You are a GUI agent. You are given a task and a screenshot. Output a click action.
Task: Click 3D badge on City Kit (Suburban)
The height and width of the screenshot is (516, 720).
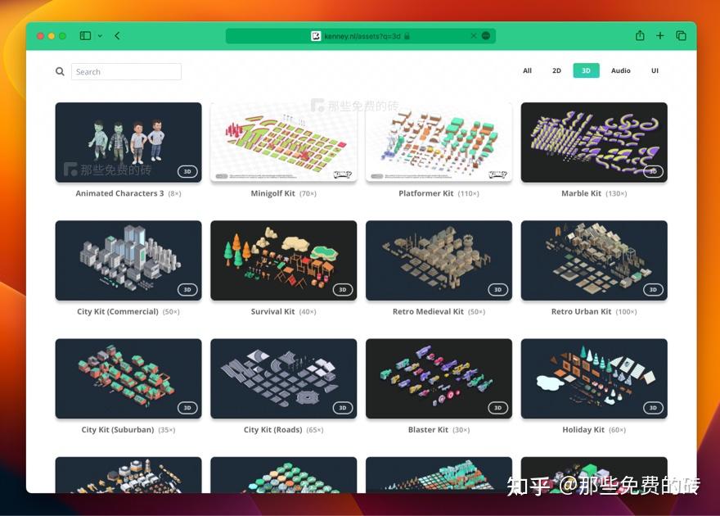tap(187, 408)
